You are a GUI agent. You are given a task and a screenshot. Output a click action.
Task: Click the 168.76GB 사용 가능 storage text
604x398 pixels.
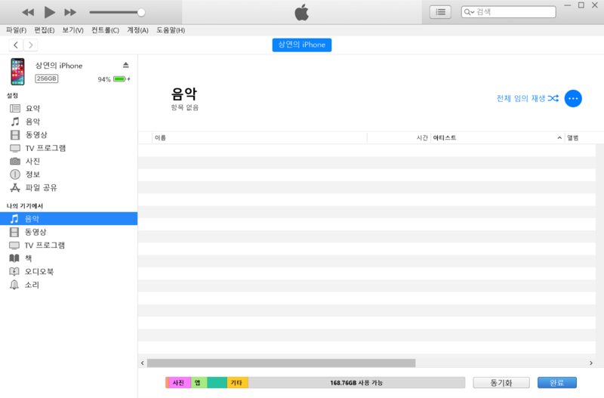click(x=356, y=383)
